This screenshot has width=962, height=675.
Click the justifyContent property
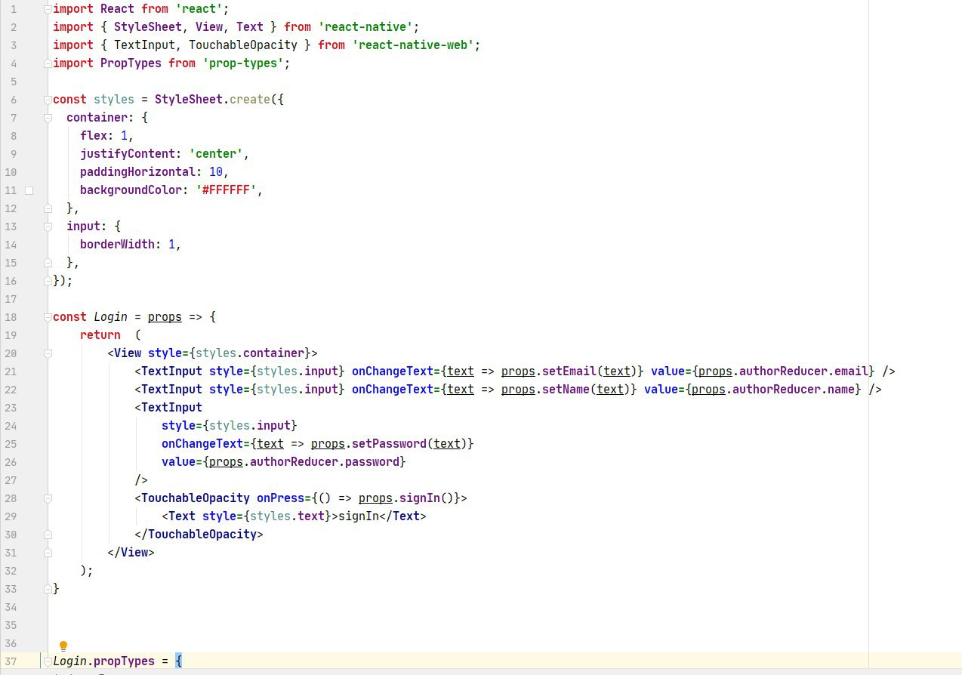tap(128, 154)
